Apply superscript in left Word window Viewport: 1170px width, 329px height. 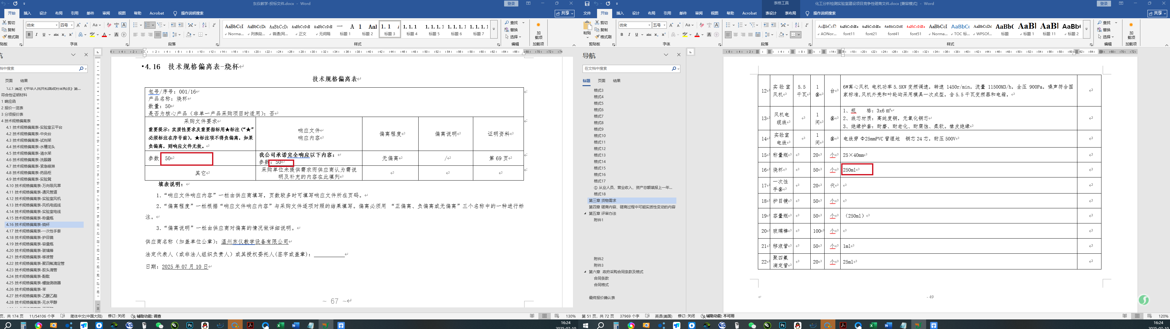pos(71,35)
